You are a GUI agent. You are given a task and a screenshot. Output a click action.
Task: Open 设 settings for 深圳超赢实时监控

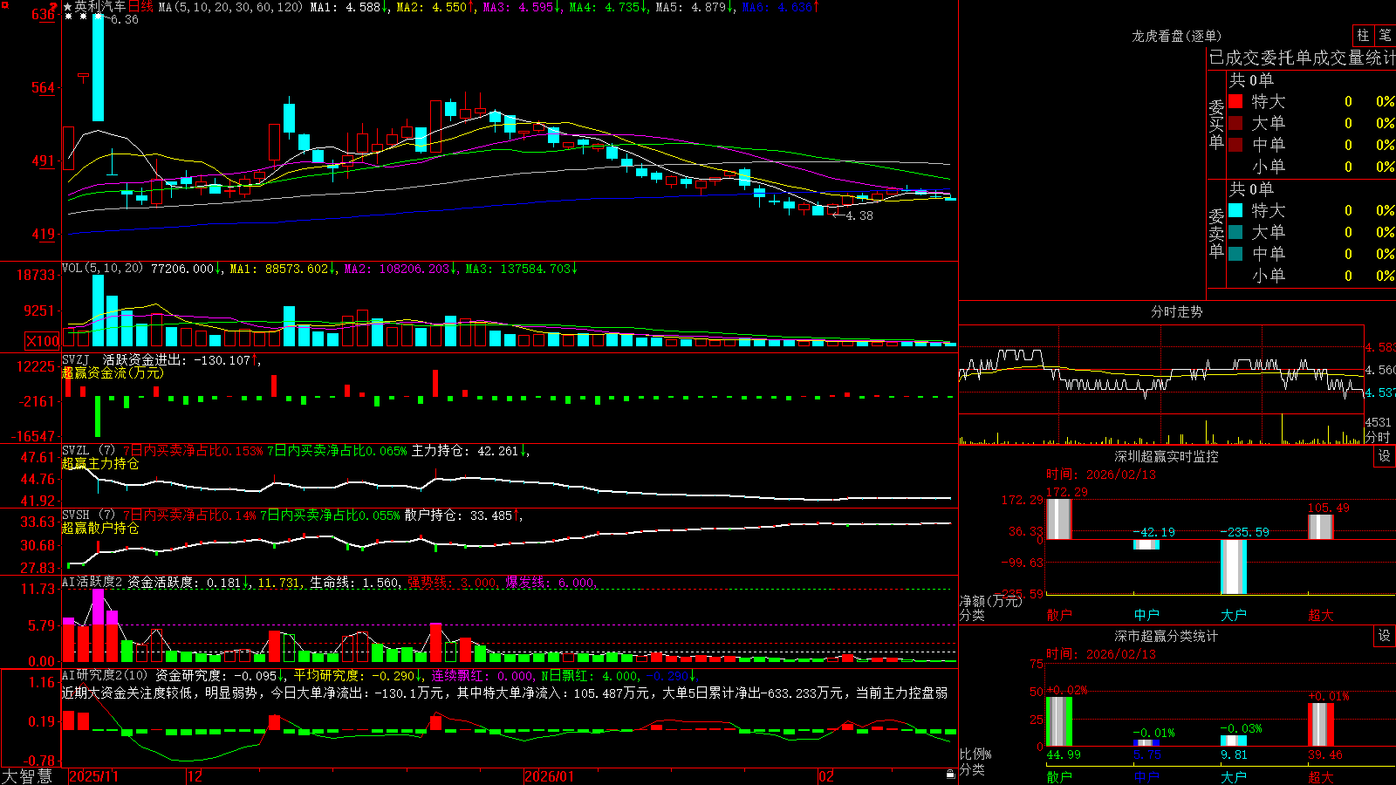click(1385, 456)
